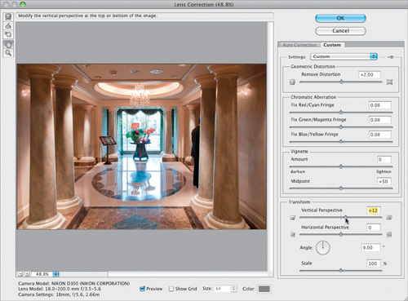
Task: Click the settings flyout menu icon
Action: pos(390,57)
